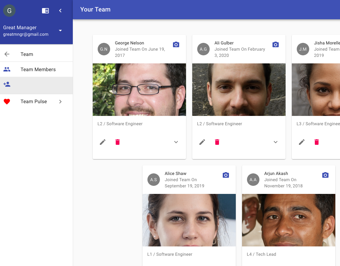Toggle the sidebar layout icon
Viewport: 340px width, 266px height.
tap(45, 11)
